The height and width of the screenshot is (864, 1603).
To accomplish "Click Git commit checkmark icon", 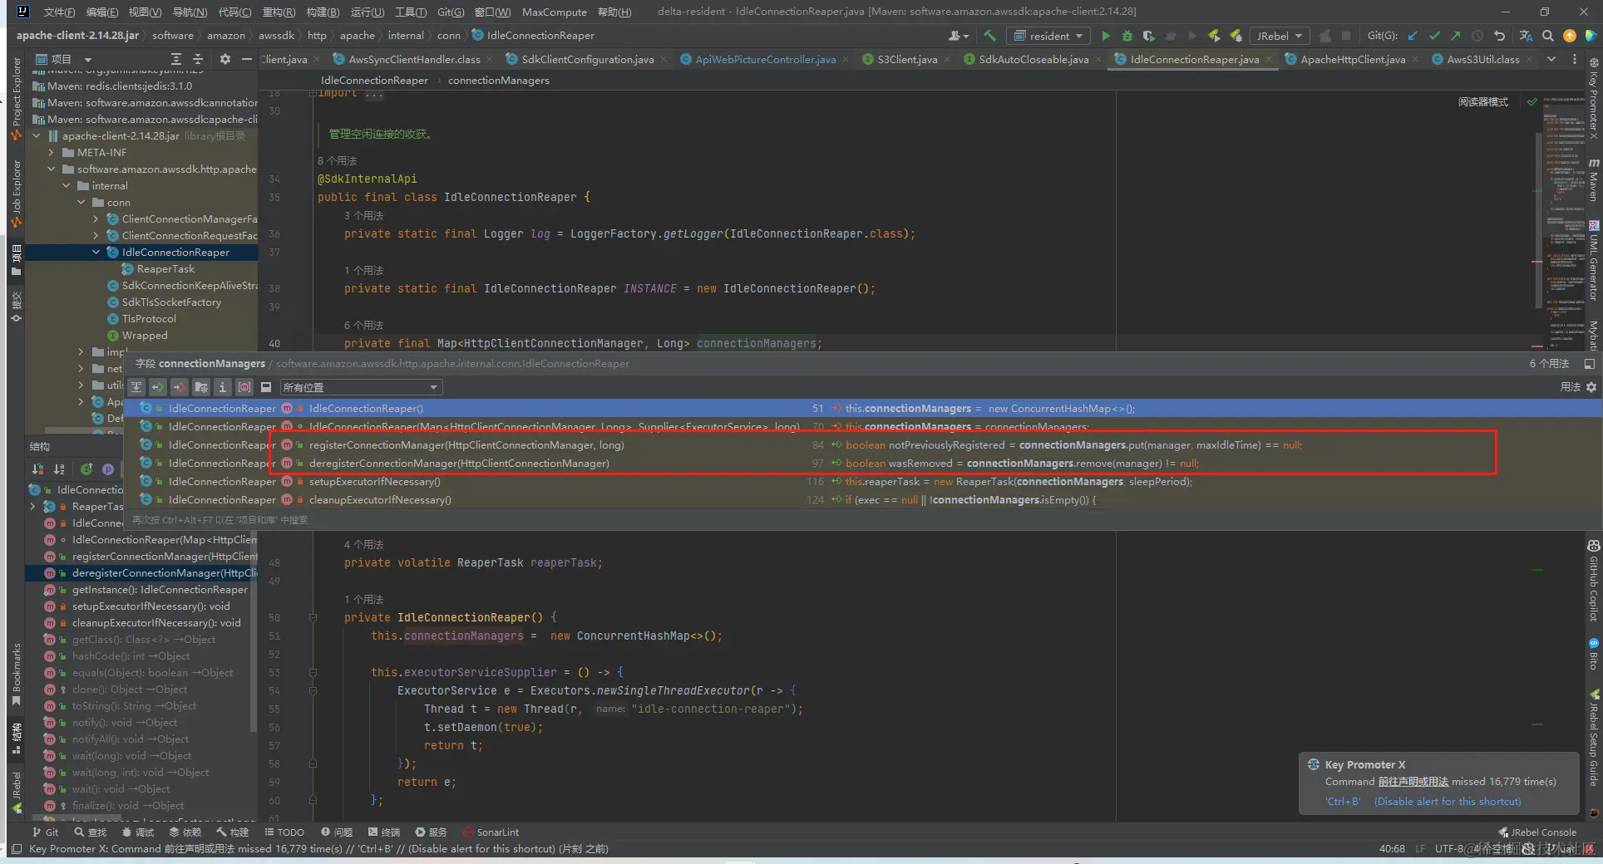I will [x=1434, y=36].
